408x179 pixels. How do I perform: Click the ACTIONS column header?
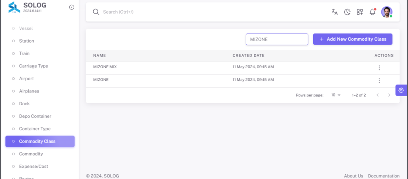[384, 55]
